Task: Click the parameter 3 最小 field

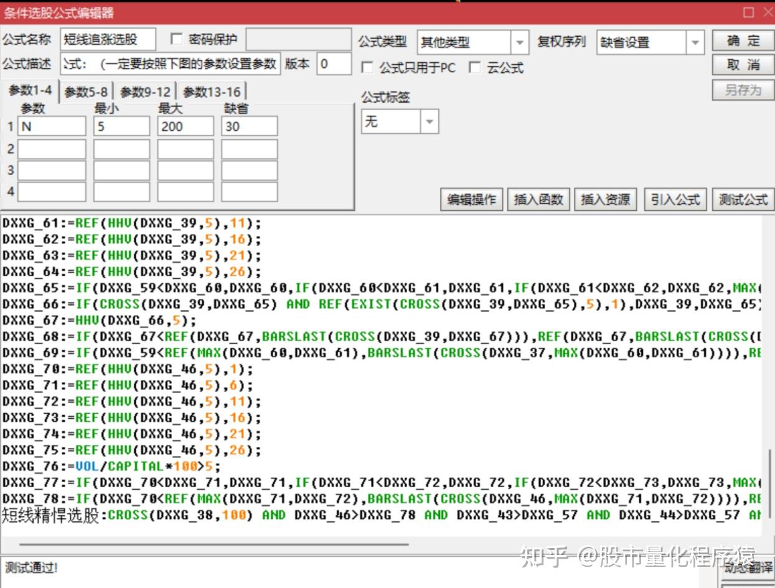Action: 122,170
